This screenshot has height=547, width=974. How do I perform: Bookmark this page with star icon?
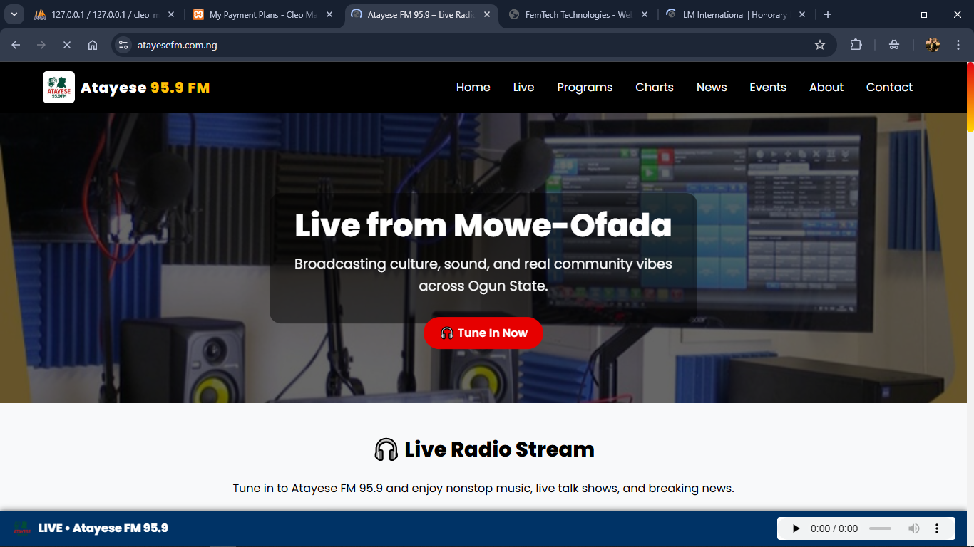[820, 45]
